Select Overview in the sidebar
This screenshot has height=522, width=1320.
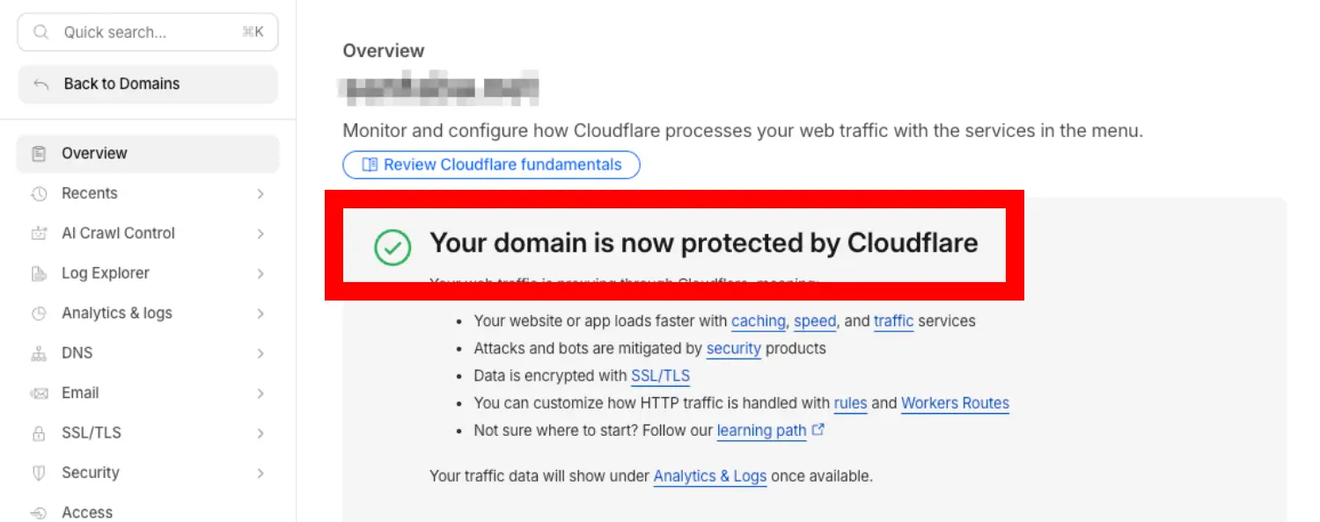tap(94, 154)
